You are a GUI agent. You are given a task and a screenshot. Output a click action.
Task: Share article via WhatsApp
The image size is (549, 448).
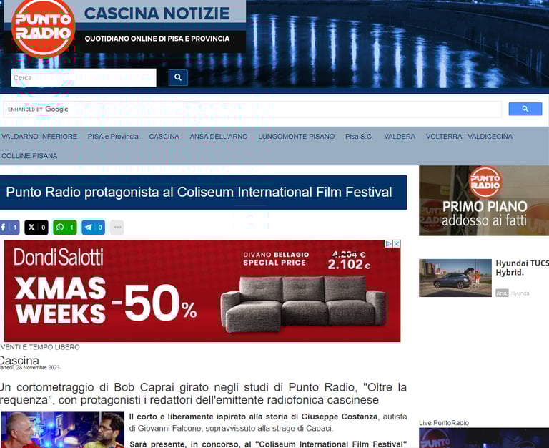point(65,228)
